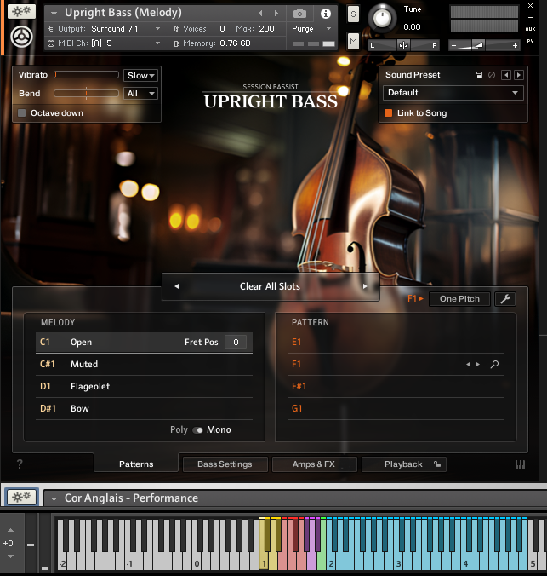Open the instrument info icon
Viewport: 547px width, 576px height.
[325, 14]
